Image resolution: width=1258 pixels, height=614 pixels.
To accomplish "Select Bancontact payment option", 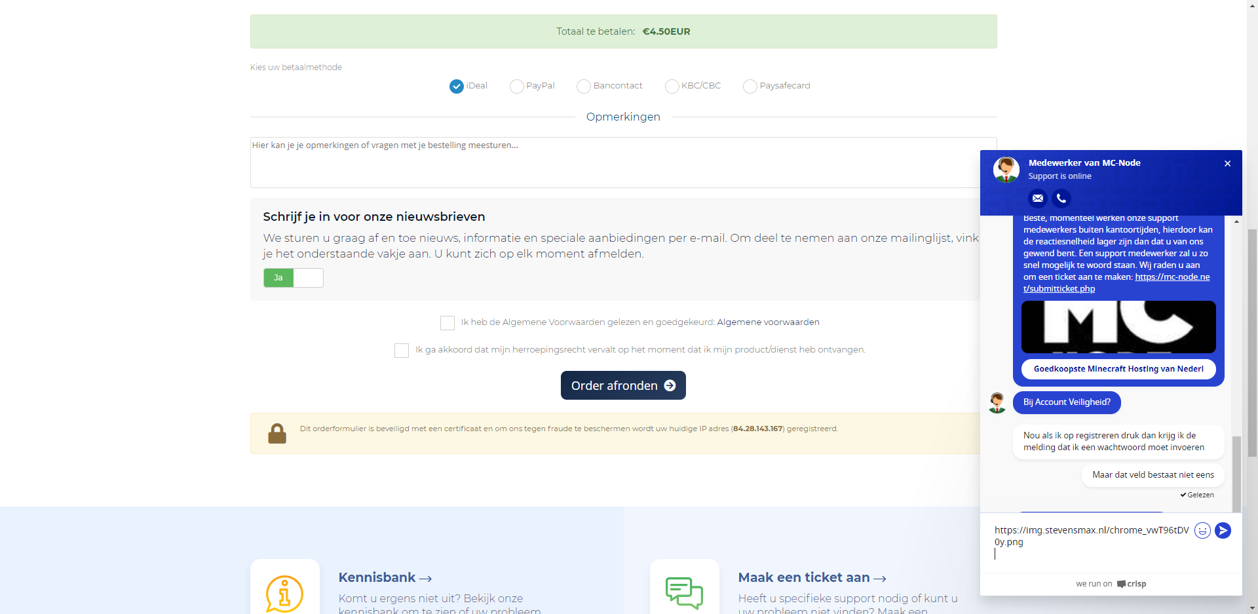I will coord(584,86).
